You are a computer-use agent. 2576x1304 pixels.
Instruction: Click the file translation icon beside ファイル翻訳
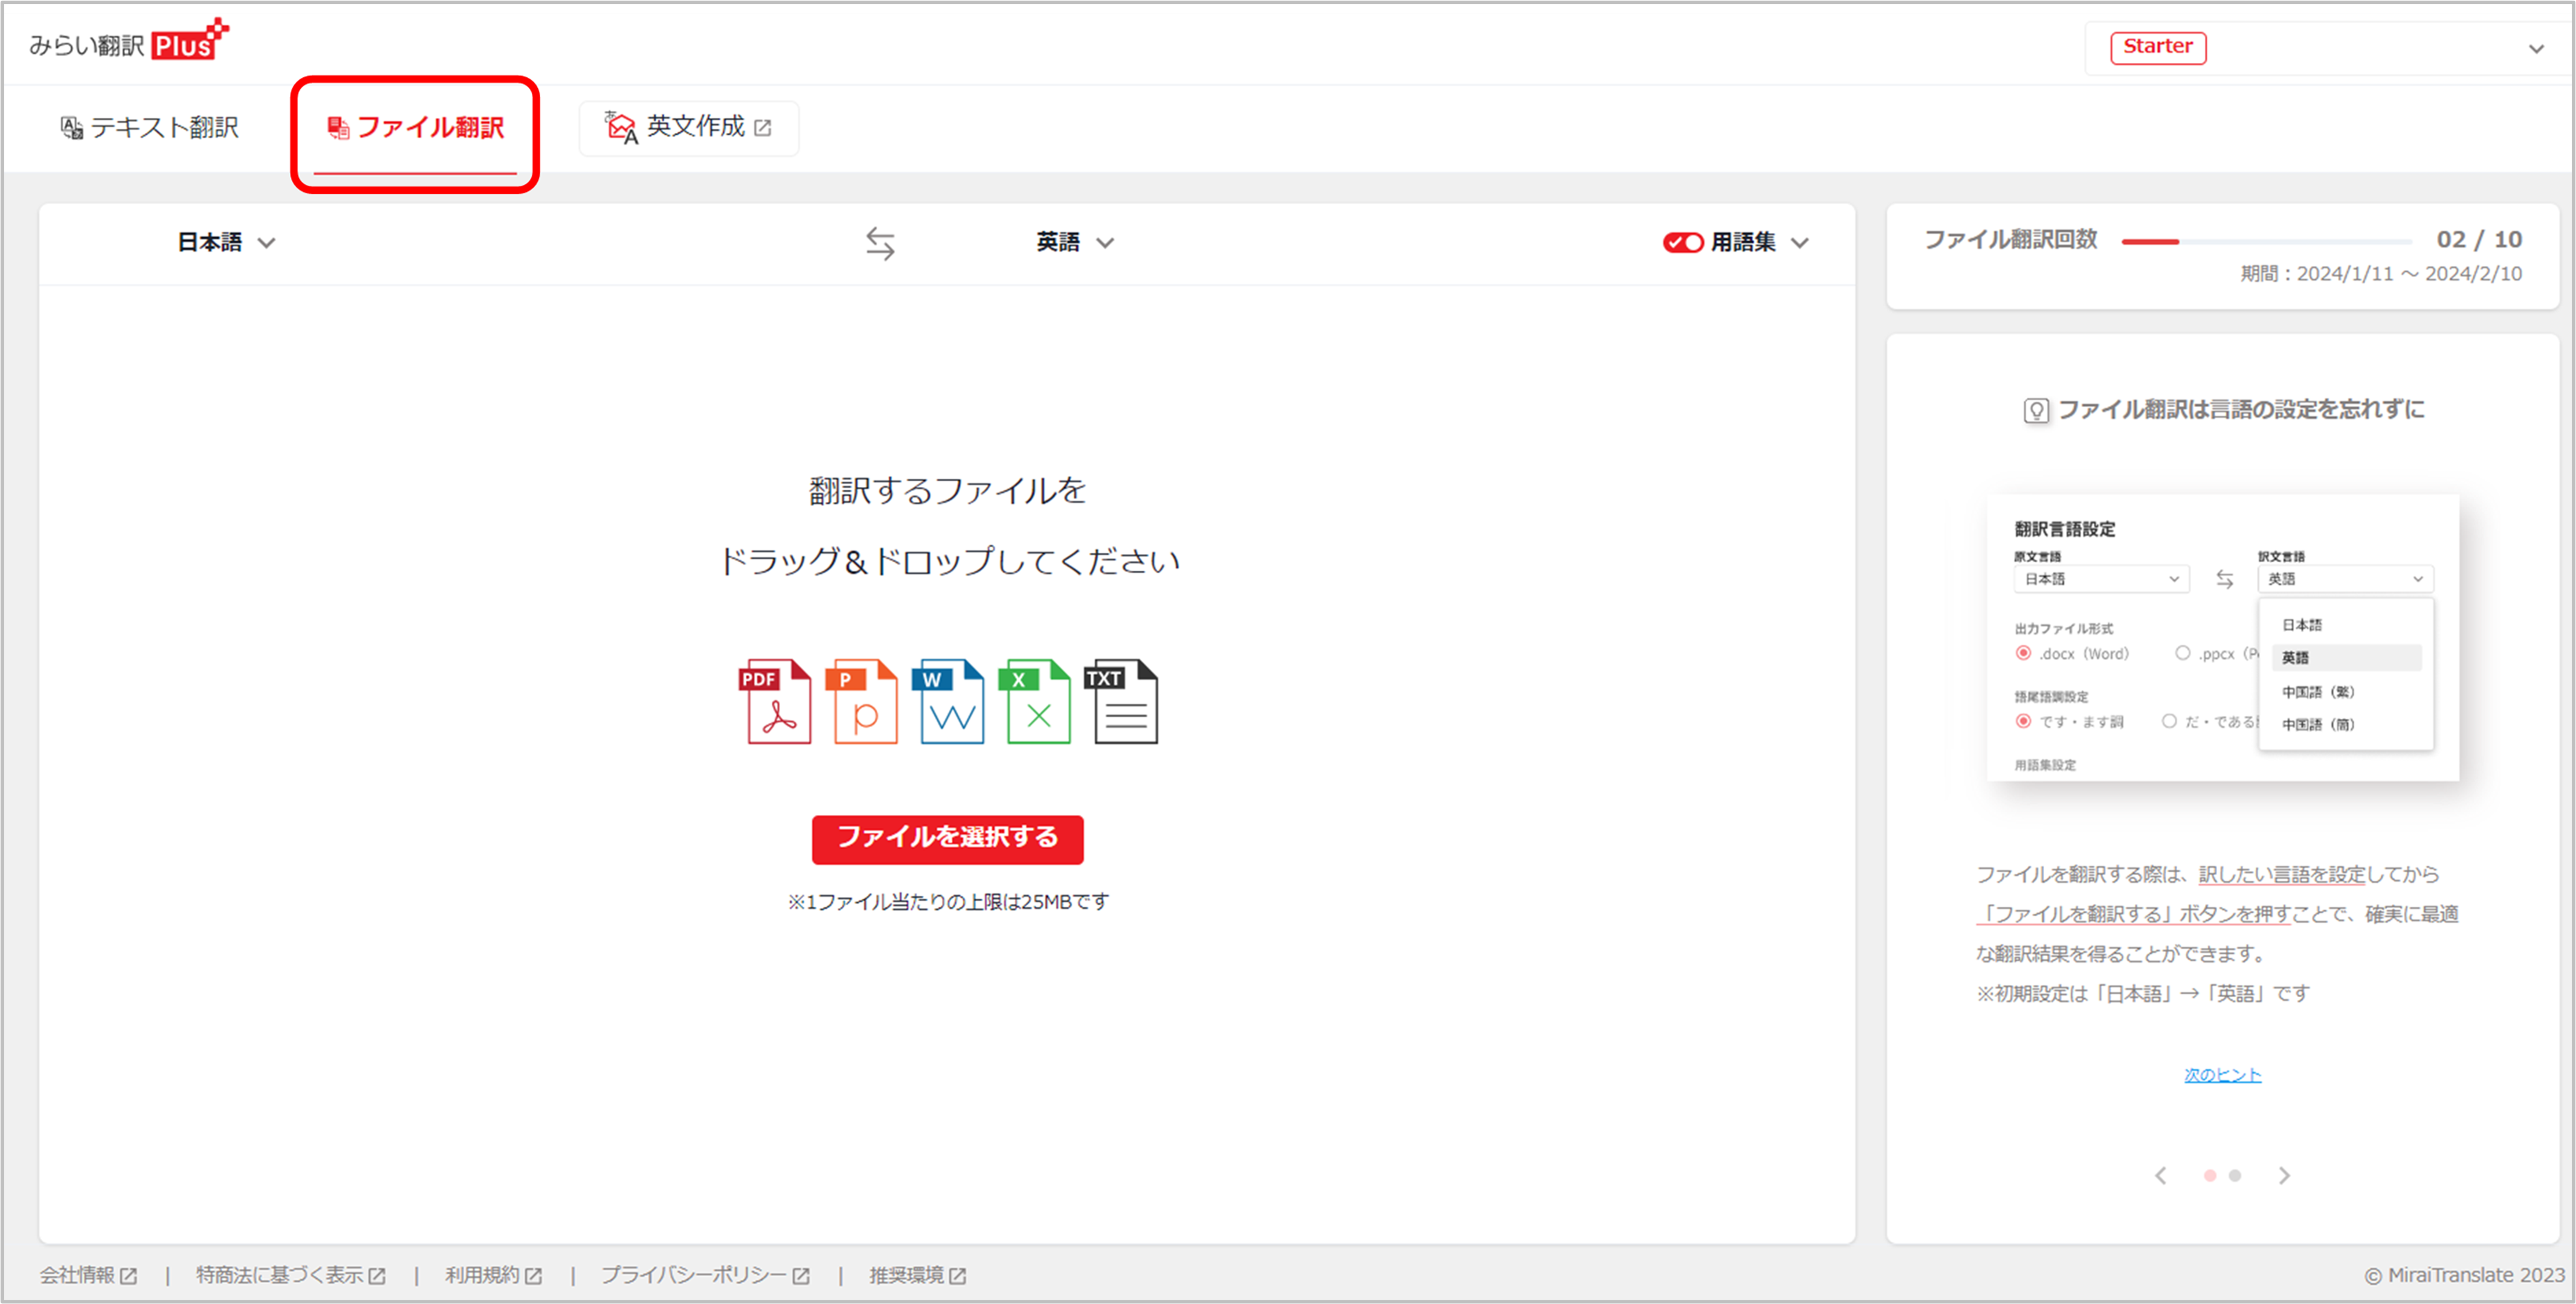point(338,128)
